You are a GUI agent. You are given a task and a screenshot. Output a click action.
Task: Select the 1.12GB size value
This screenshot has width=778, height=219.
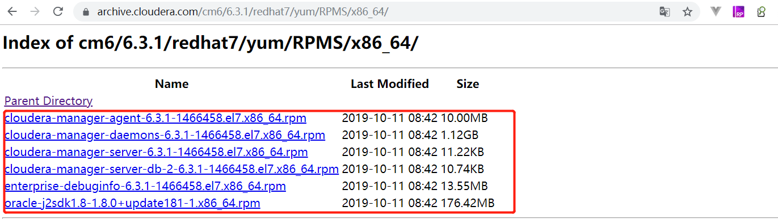point(460,136)
